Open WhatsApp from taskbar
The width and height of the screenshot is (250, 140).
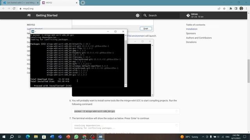tap(76, 136)
